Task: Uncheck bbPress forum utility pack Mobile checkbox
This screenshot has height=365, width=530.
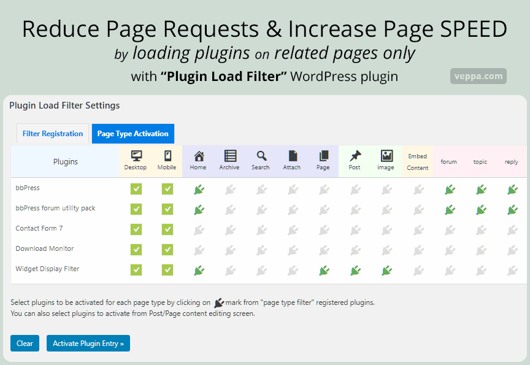Action: 167,209
